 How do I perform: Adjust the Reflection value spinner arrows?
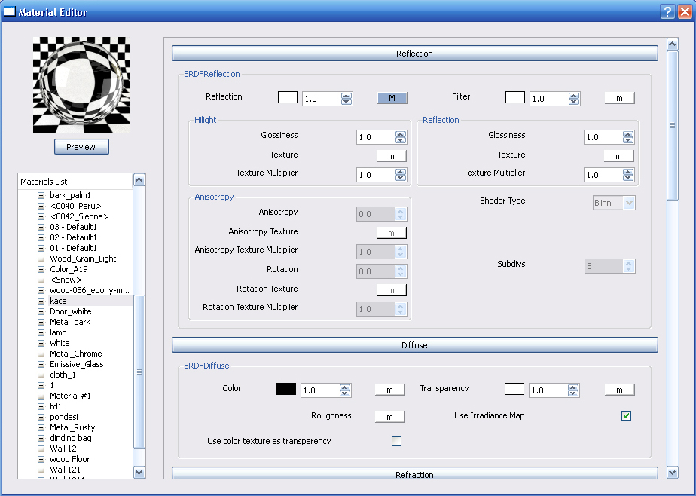click(346, 99)
